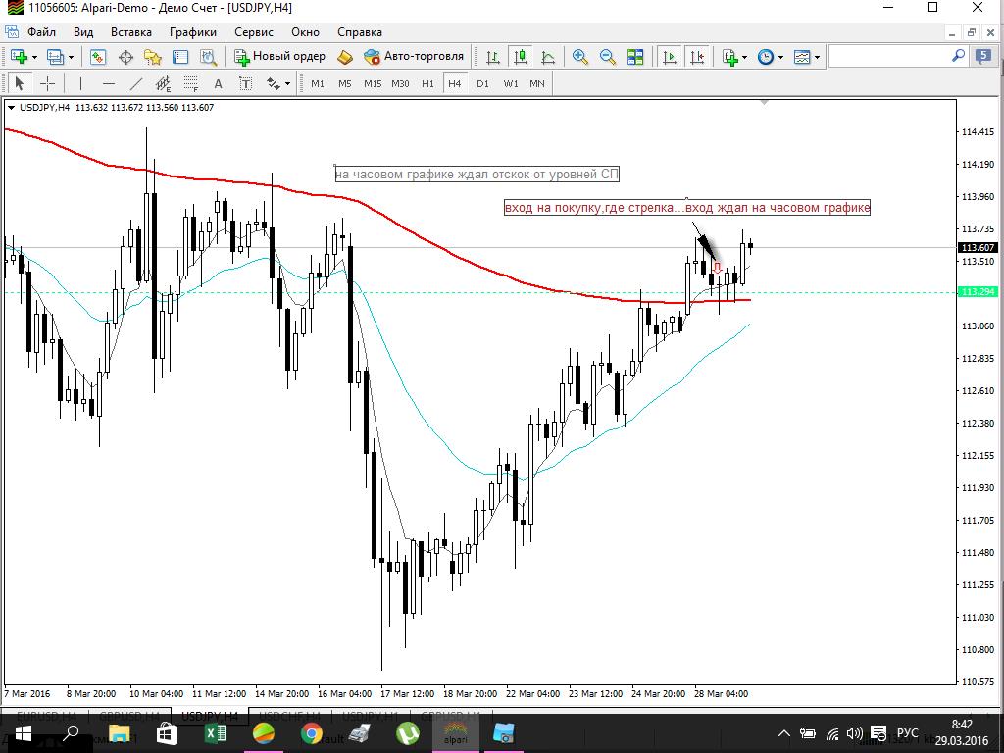Expand the arrows tool dropdown
The height and width of the screenshot is (753, 1004).
pyautogui.click(x=287, y=84)
